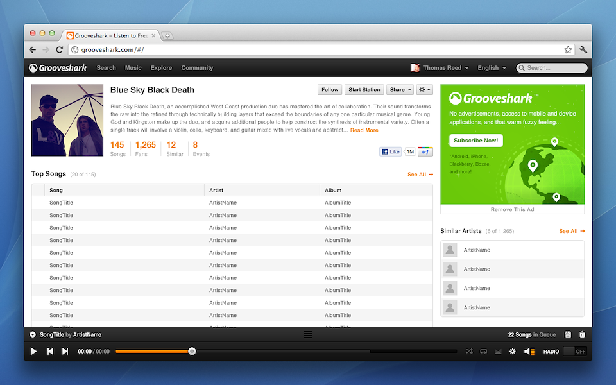Click the 1,265 Fans stat
616x385 pixels.
pyautogui.click(x=146, y=148)
